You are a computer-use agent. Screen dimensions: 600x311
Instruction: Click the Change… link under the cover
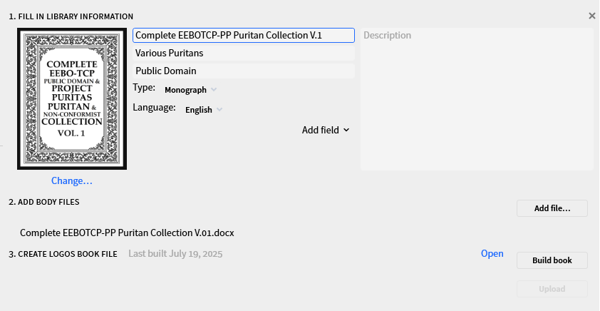click(x=72, y=180)
